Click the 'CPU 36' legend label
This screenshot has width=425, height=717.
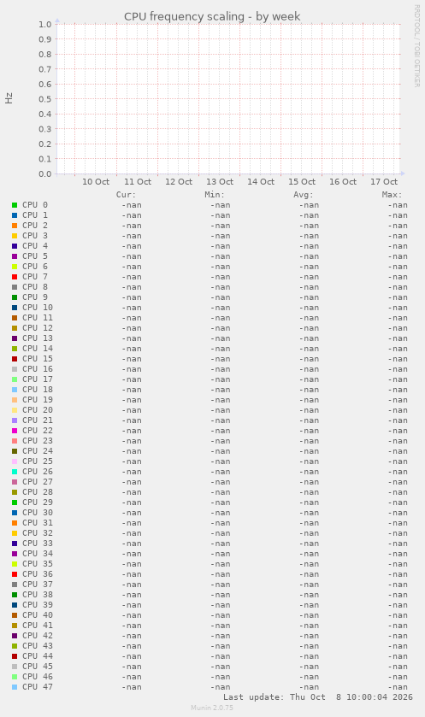click(x=38, y=574)
